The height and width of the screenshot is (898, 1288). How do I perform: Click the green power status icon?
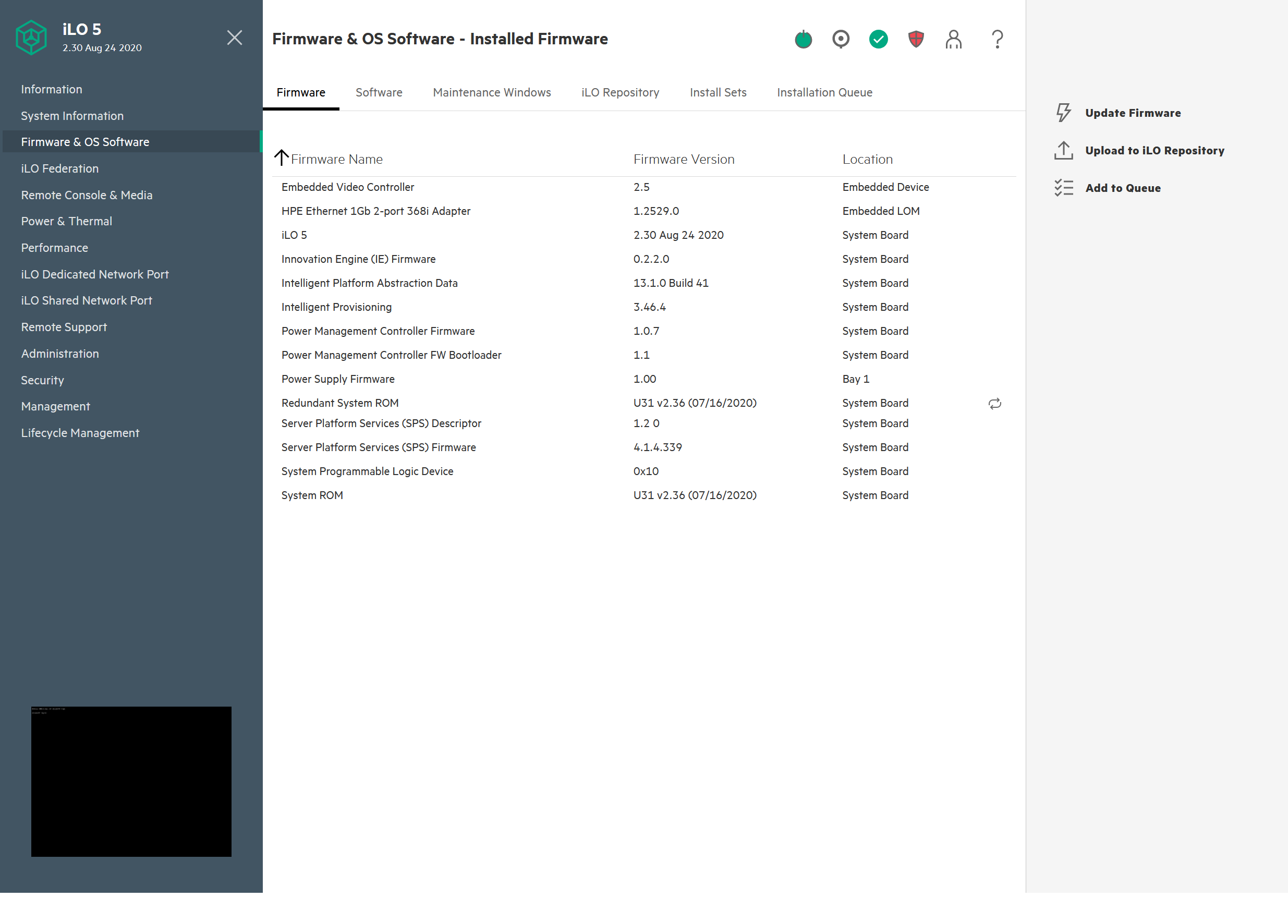[x=803, y=39]
